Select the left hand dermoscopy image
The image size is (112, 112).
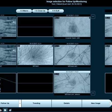tap(35, 55)
